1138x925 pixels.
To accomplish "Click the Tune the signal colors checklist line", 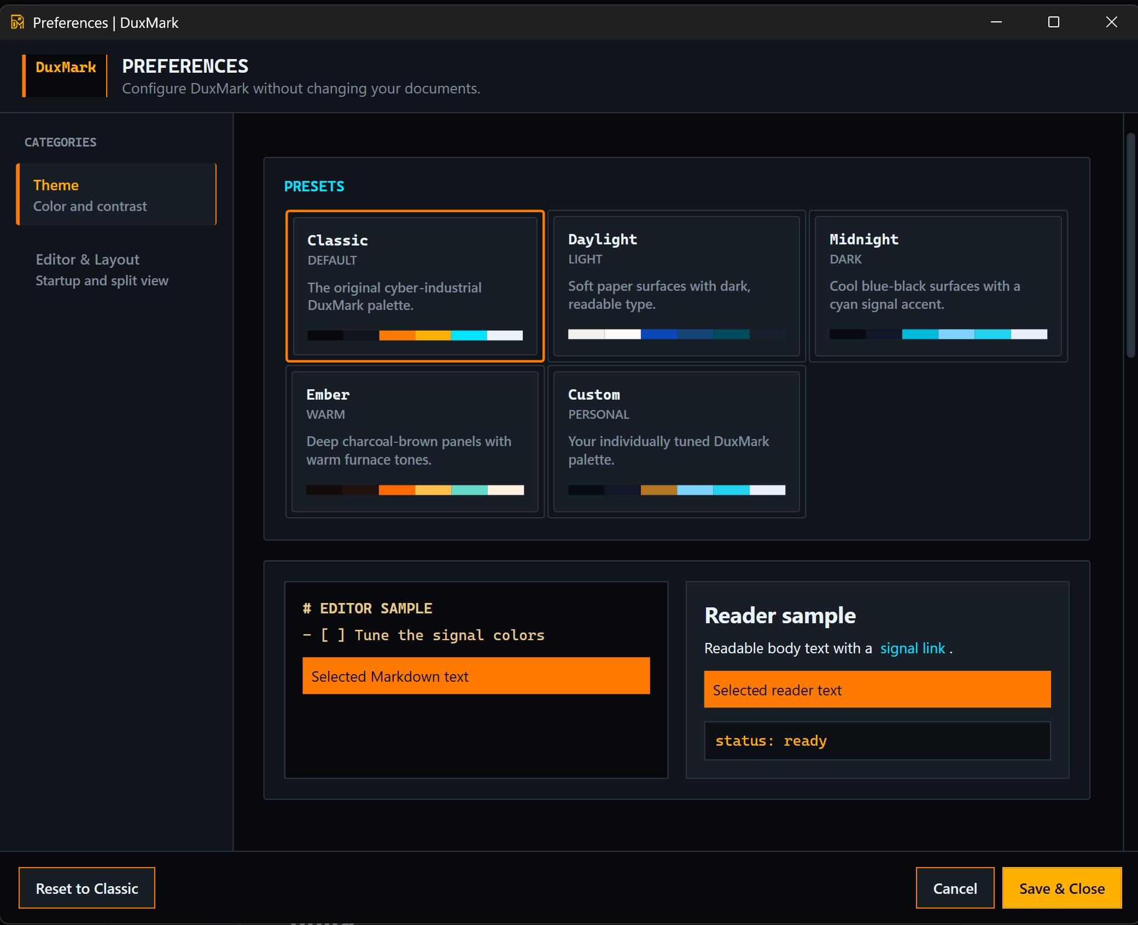I will point(424,635).
